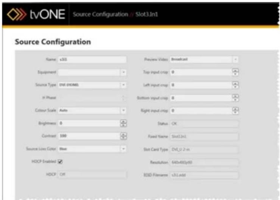Increase the Brightness value
Viewport: 280px width, 200px height.
(x=123, y=122)
